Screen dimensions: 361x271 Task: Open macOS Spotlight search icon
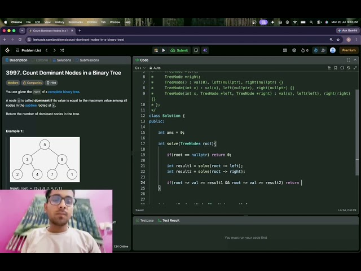[x=311, y=22]
